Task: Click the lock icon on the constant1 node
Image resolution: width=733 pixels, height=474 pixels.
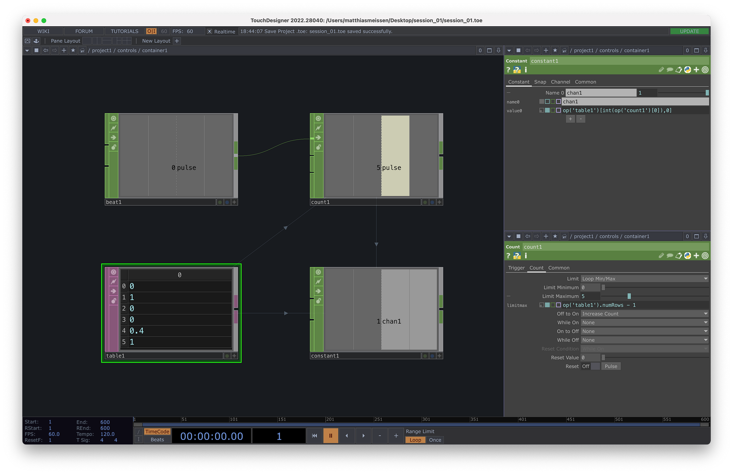Action: click(319, 300)
